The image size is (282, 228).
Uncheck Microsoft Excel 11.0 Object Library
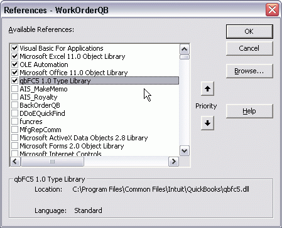point(14,56)
